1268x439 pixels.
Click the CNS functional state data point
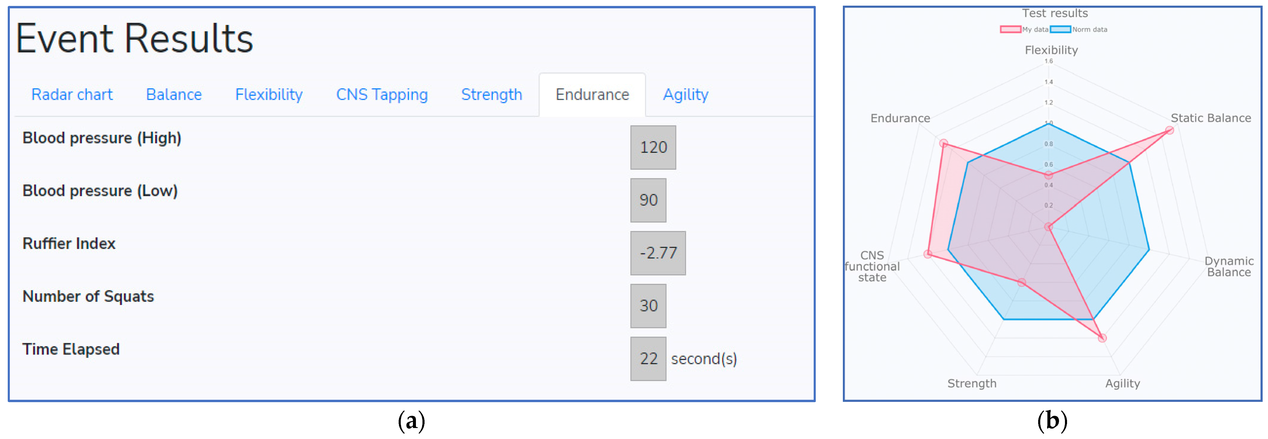(928, 254)
